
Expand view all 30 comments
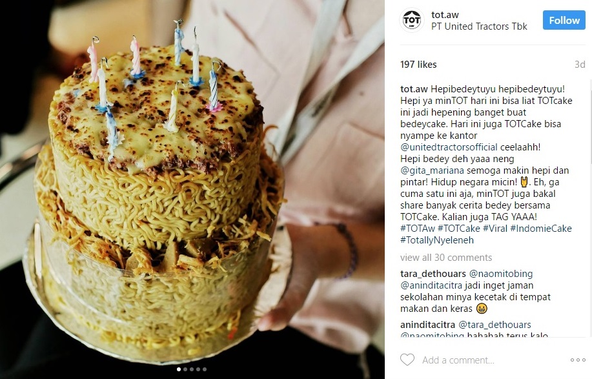click(446, 258)
